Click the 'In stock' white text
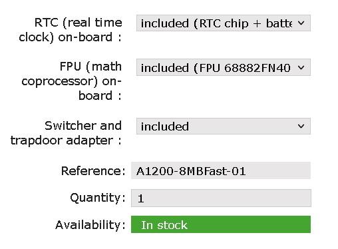 click(x=164, y=225)
